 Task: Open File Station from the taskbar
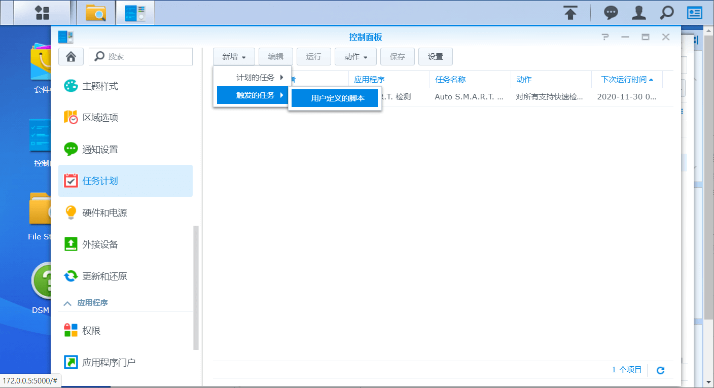[x=94, y=13]
